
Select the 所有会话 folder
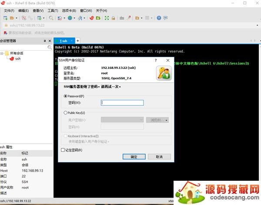(x=17, y=53)
